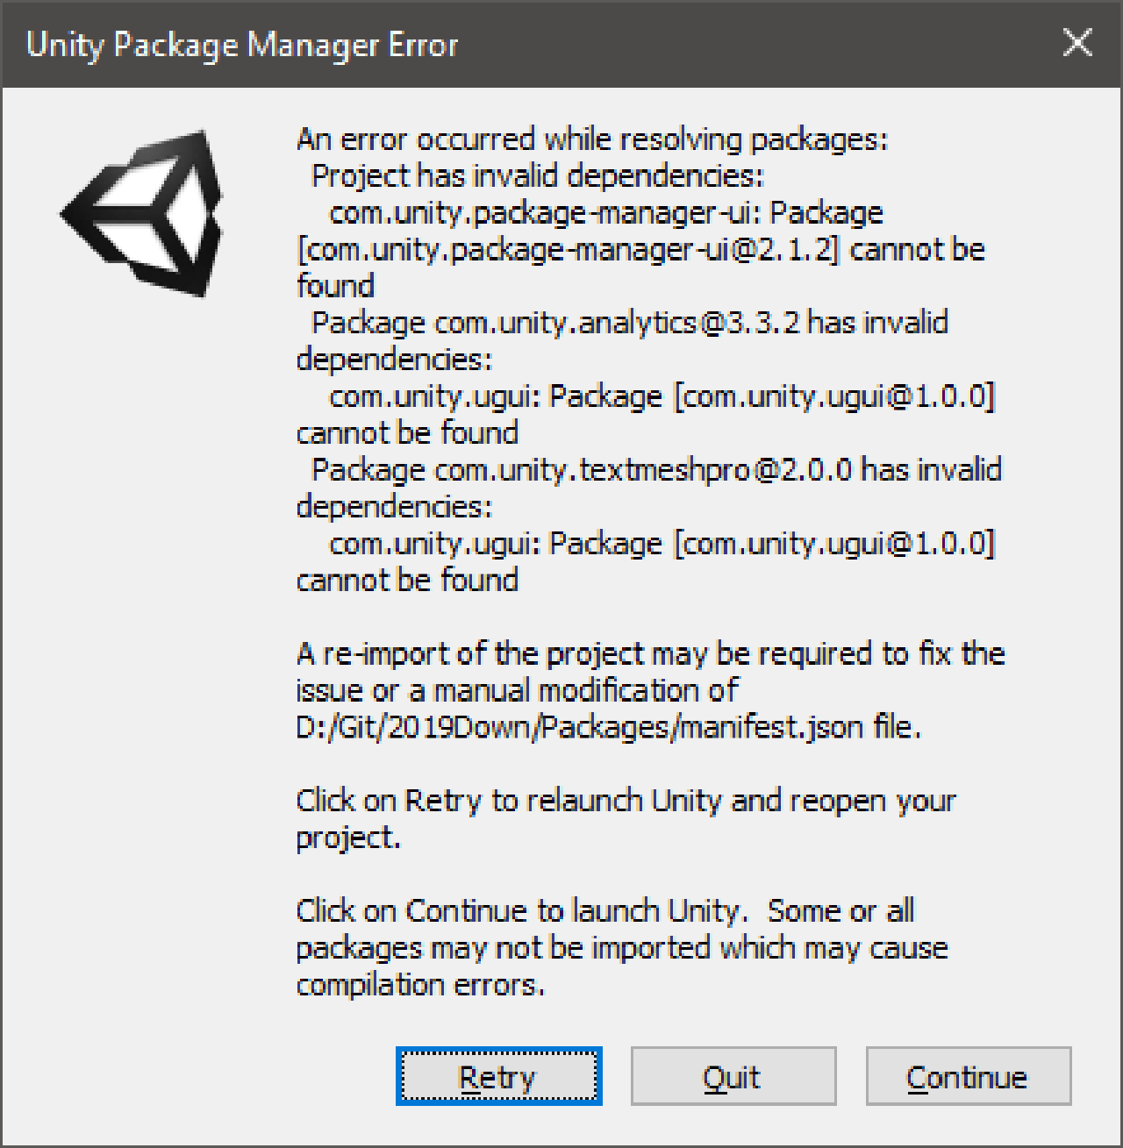Click the 'packages may not be imported' line

(x=622, y=948)
